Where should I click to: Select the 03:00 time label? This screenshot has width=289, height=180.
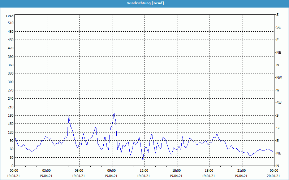(47, 170)
